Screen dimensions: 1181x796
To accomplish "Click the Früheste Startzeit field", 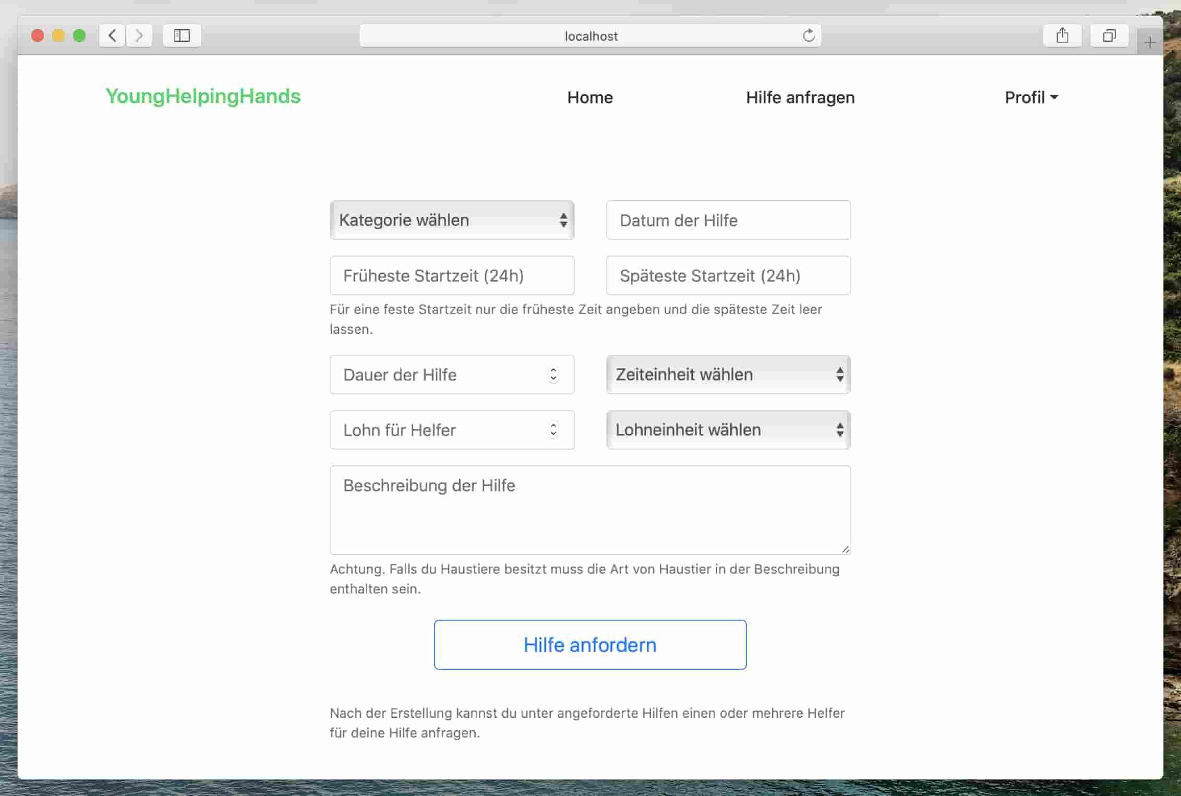I will click(452, 275).
